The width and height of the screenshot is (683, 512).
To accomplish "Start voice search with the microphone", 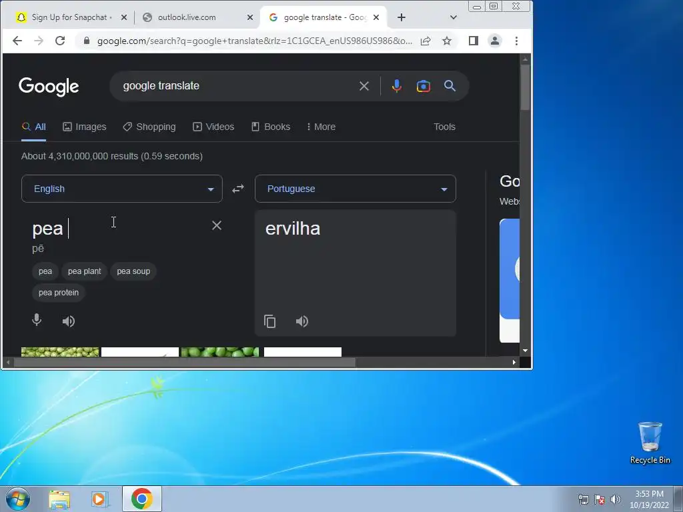I will pyautogui.click(x=396, y=86).
